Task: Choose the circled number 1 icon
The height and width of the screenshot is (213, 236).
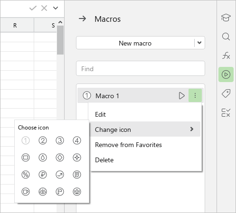Action: pyautogui.click(x=26, y=140)
